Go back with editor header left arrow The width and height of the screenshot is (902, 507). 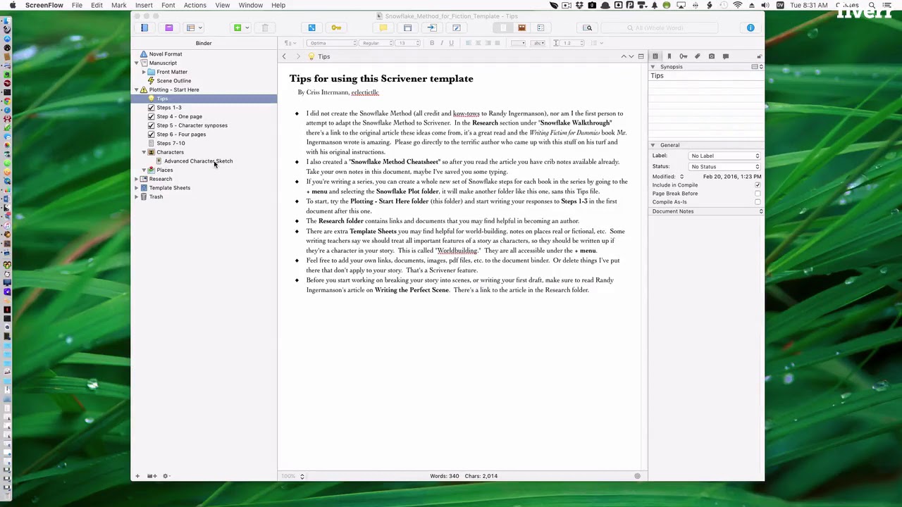[x=284, y=56]
